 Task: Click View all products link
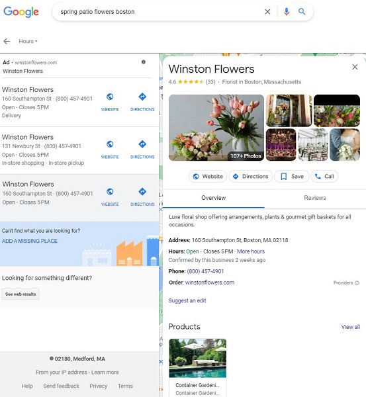[351, 327]
